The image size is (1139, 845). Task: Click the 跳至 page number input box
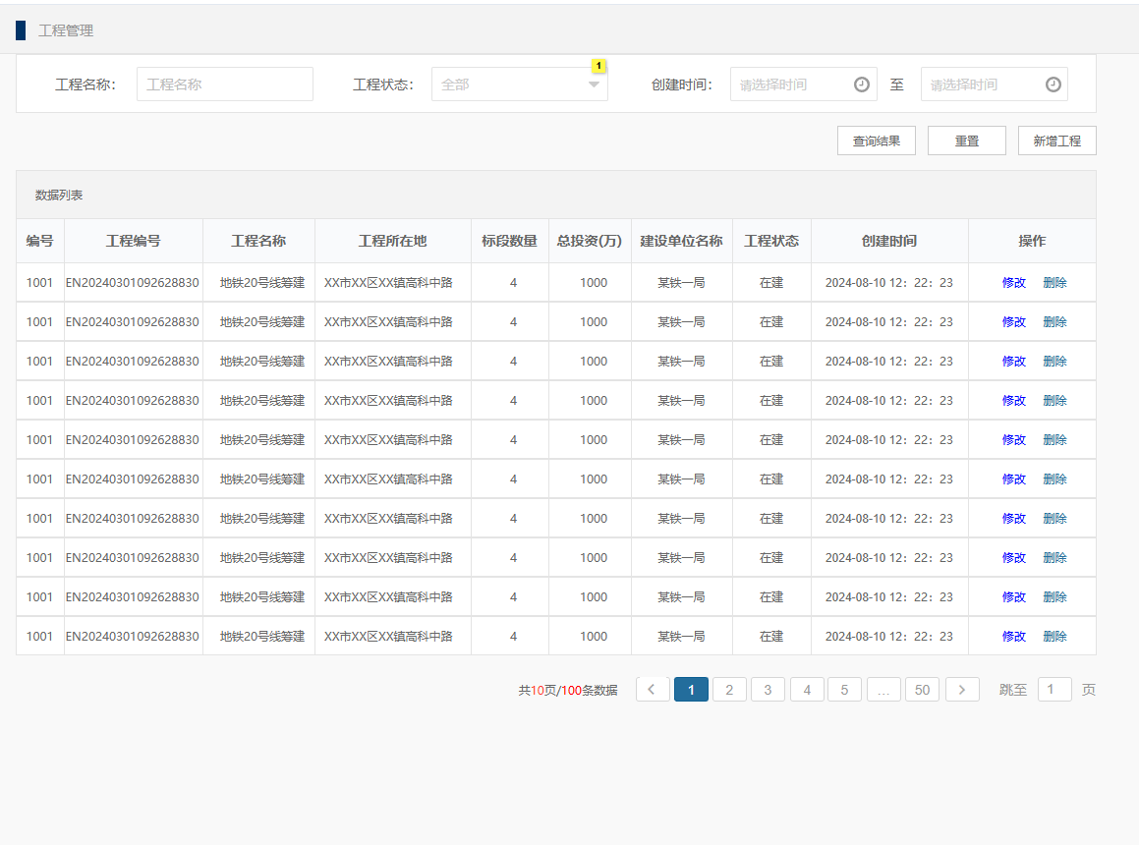(1054, 690)
